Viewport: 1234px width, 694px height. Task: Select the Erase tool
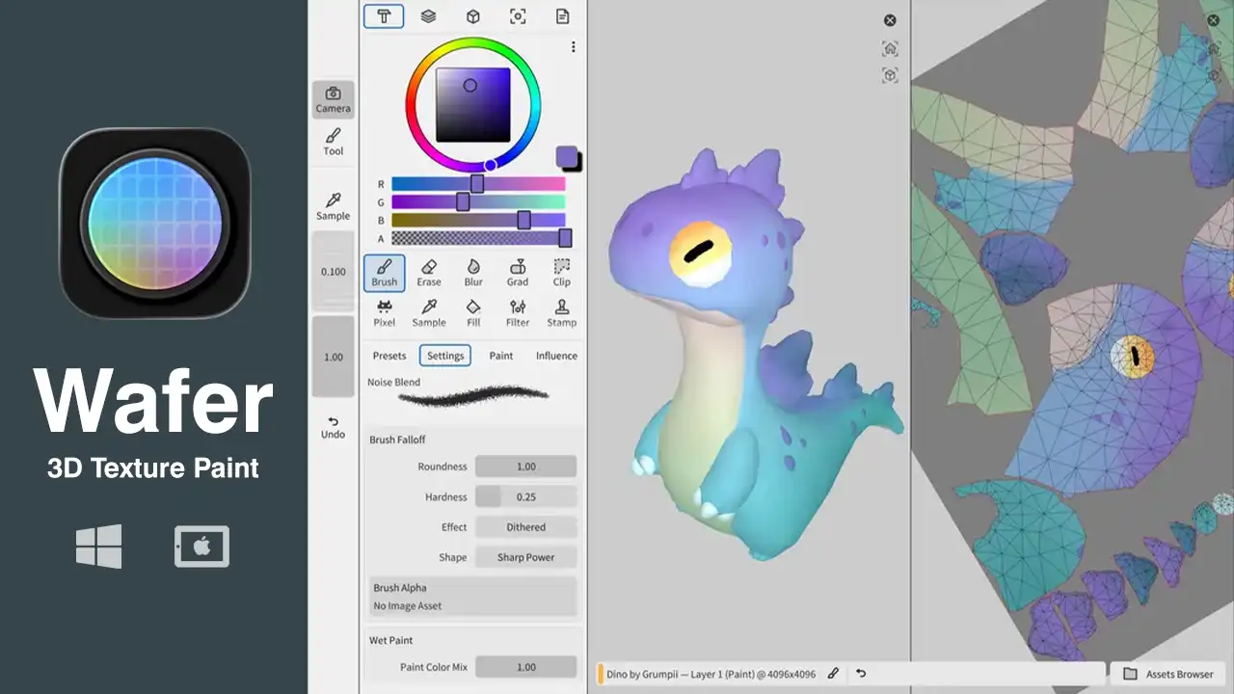point(429,273)
